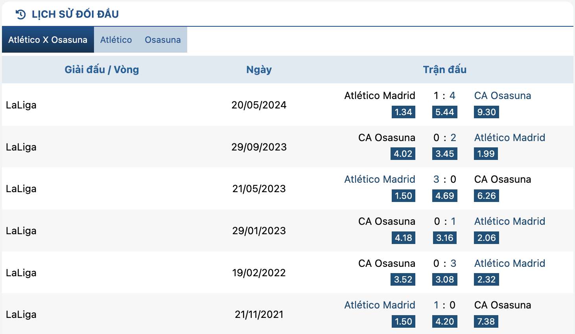
Task: Click CA Osasuna home team in 29/09/2023 match
Action: pos(387,138)
